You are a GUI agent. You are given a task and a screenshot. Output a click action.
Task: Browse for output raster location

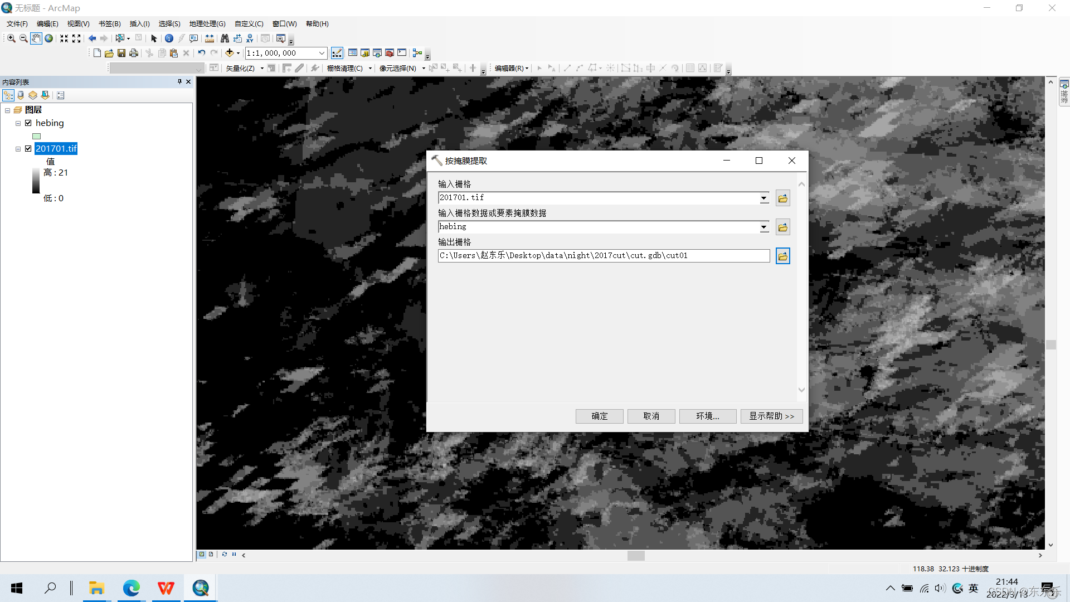click(782, 256)
